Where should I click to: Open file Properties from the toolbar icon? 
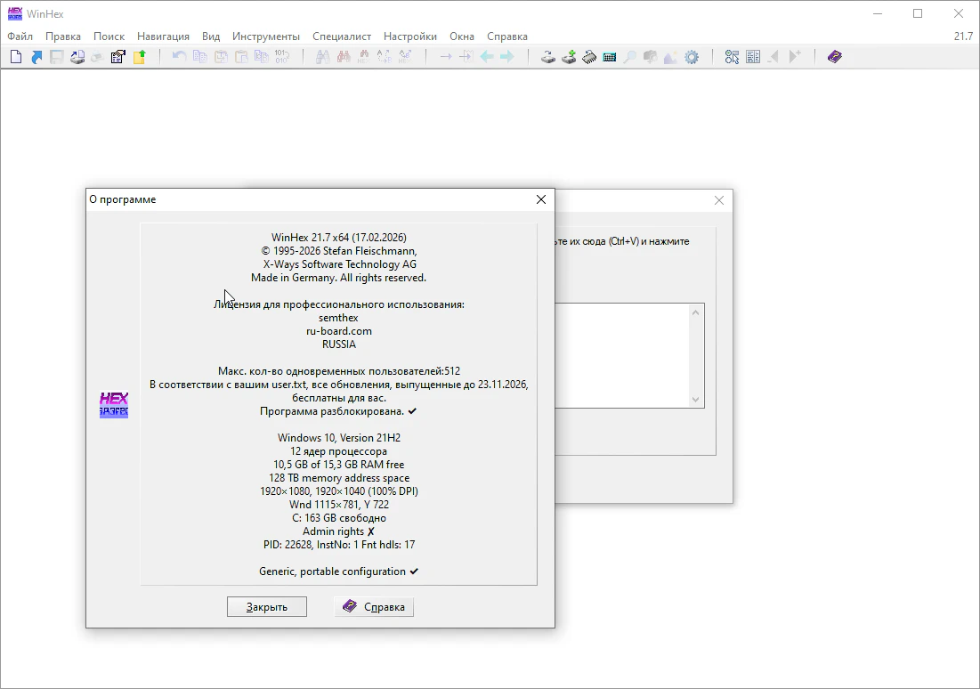click(118, 57)
